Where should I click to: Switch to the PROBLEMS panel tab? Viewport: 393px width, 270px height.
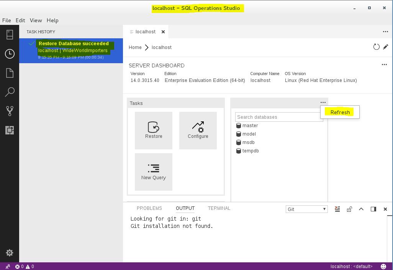coord(149,208)
